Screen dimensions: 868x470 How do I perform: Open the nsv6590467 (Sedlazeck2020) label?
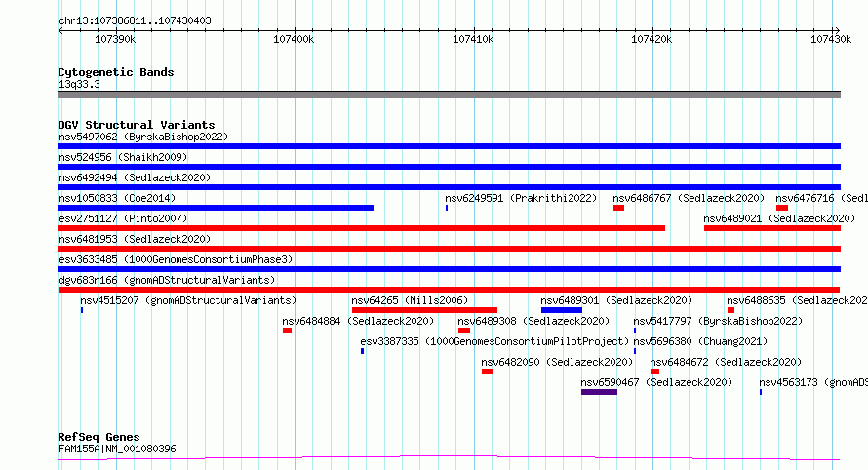656,382
